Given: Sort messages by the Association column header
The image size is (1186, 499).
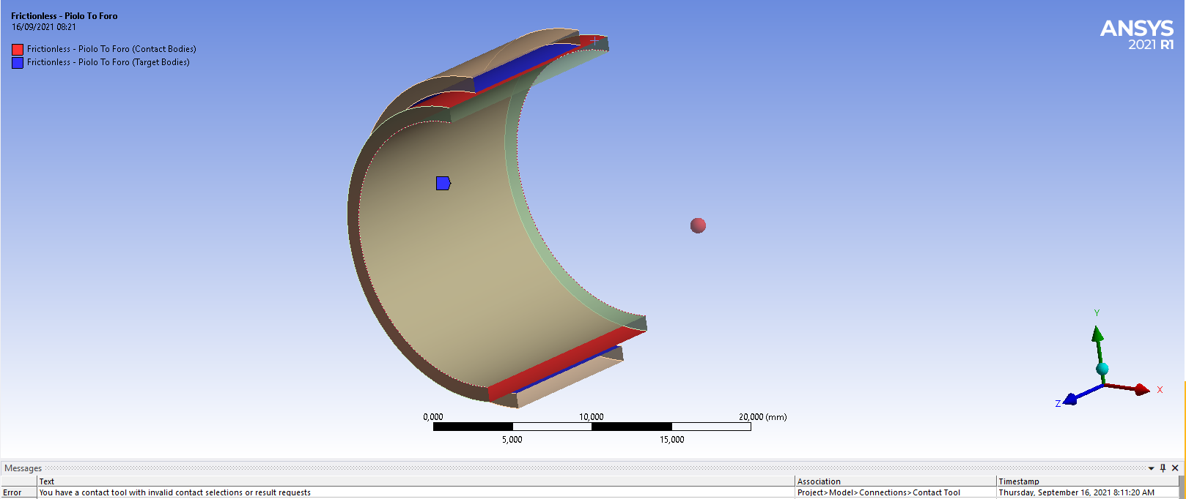Looking at the screenshot, I should (819, 481).
